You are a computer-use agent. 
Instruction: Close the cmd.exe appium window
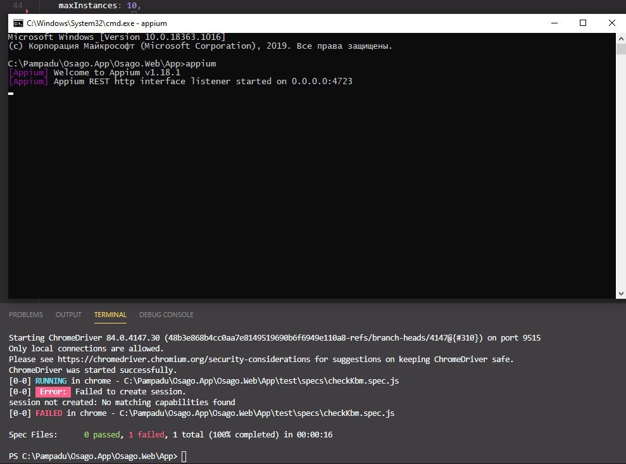point(611,23)
